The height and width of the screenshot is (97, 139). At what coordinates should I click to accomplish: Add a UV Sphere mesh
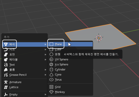pos(70,59)
